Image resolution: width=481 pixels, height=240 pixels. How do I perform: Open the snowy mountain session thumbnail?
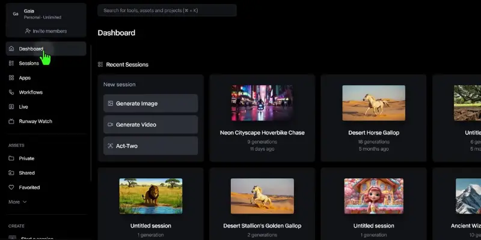pos(468,196)
